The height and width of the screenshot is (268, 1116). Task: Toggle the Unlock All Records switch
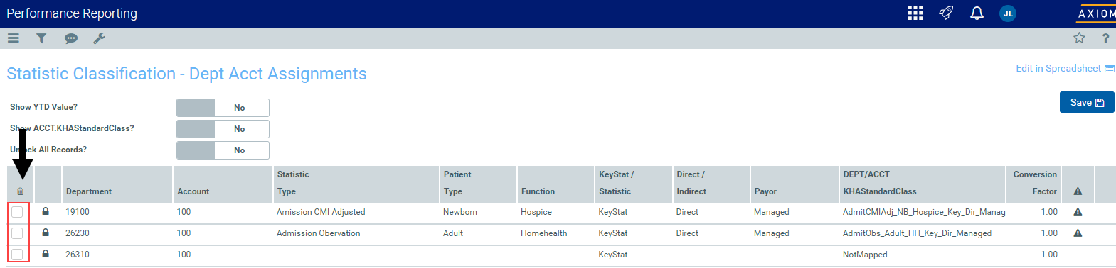(x=223, y=150)
